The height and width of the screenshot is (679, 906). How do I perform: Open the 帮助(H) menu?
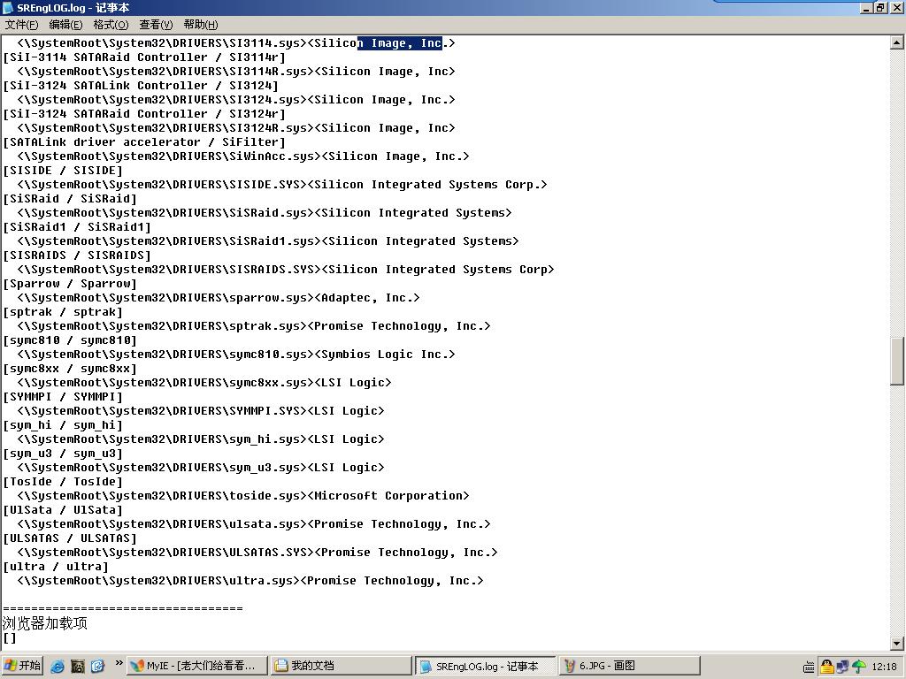201,24
